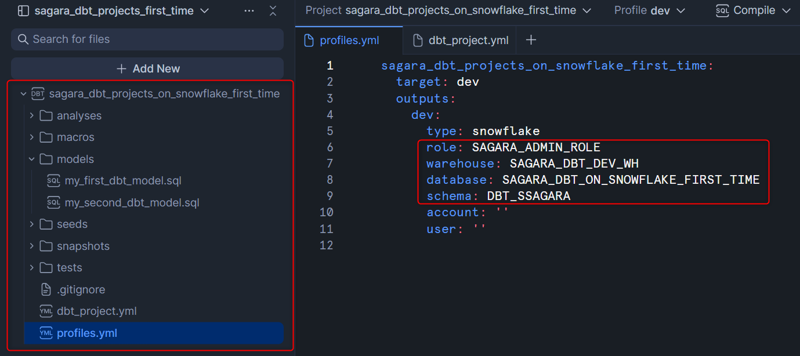Expand the analyses folder chevron
Viewport: 800px width, 356px height.
pos(32,115)
